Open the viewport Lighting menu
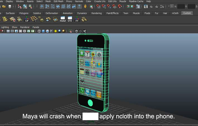 click(x=5, y=27)
